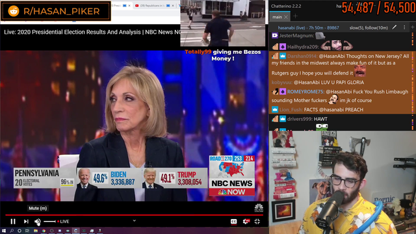416x234 pixels.
Task: Toggle closed captions CC button
Action: [233, 222]
